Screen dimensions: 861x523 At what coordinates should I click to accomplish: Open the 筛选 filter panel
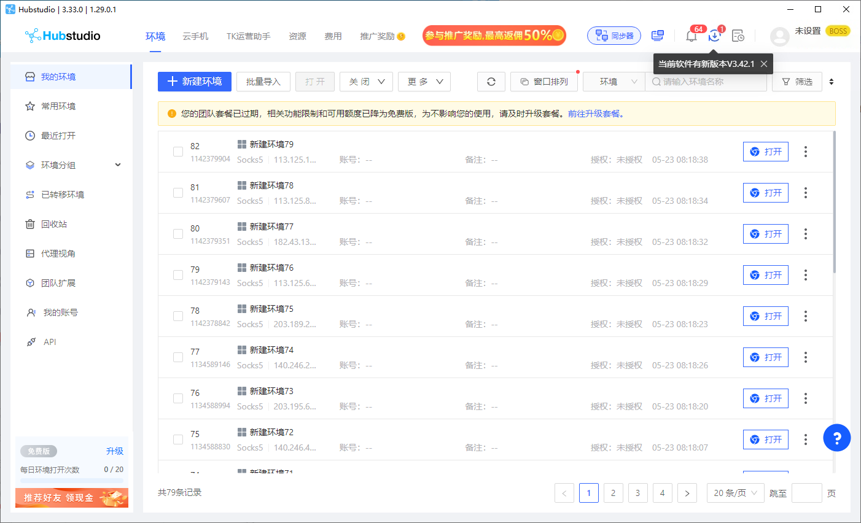click(797, 82)
